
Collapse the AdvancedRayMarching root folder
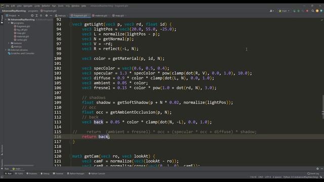tap(6, 20)
